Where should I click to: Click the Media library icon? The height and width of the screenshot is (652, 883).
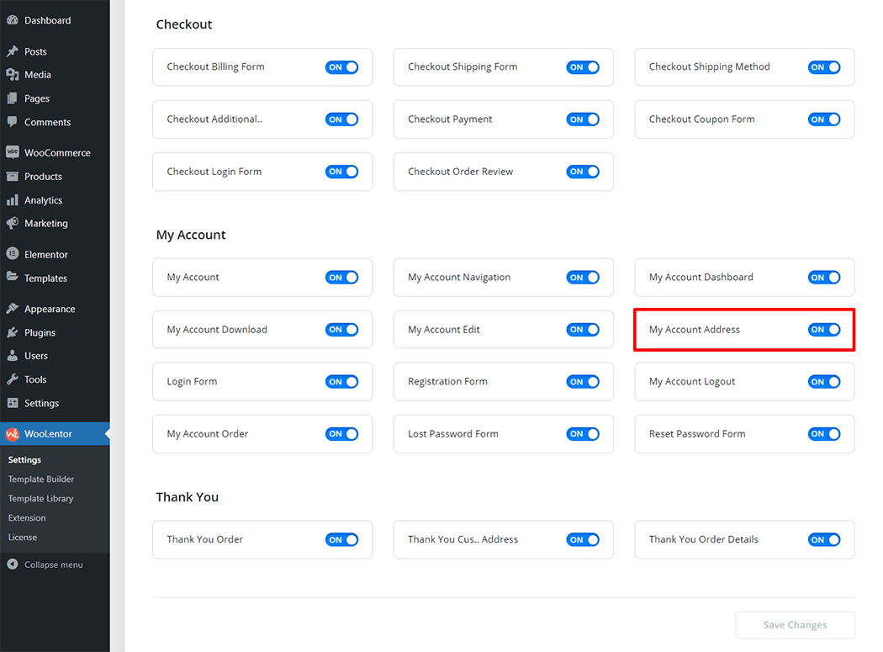click(13, 75)
